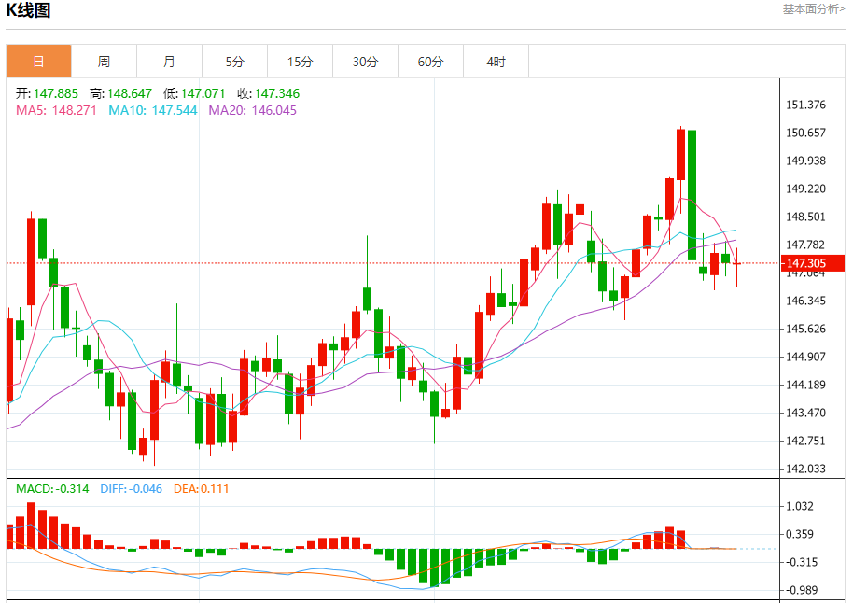Screen dimensions: 853x603
Task: Click the MA10: 147.544 indicator label
Action: tap(153, 110)
